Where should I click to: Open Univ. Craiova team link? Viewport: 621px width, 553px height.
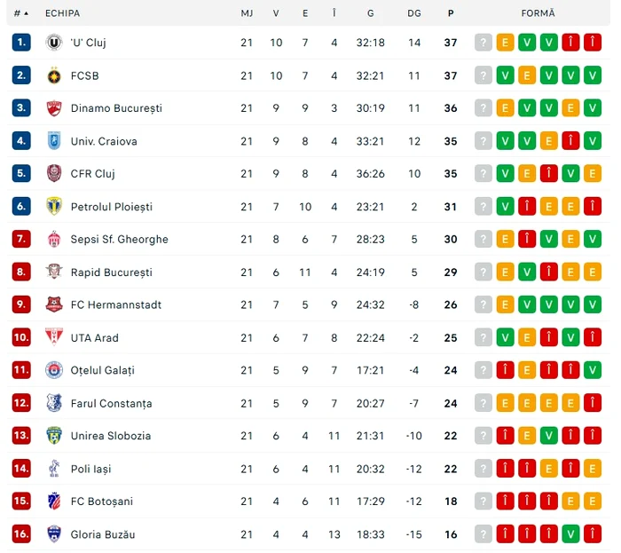(104, 141)
